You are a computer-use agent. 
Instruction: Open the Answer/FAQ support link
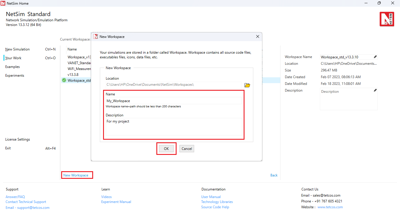coord(15,197)
